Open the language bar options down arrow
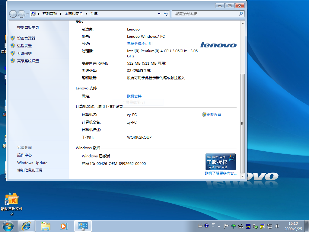The width and height of the screenshot is (309, 232). tap(213, 227)
